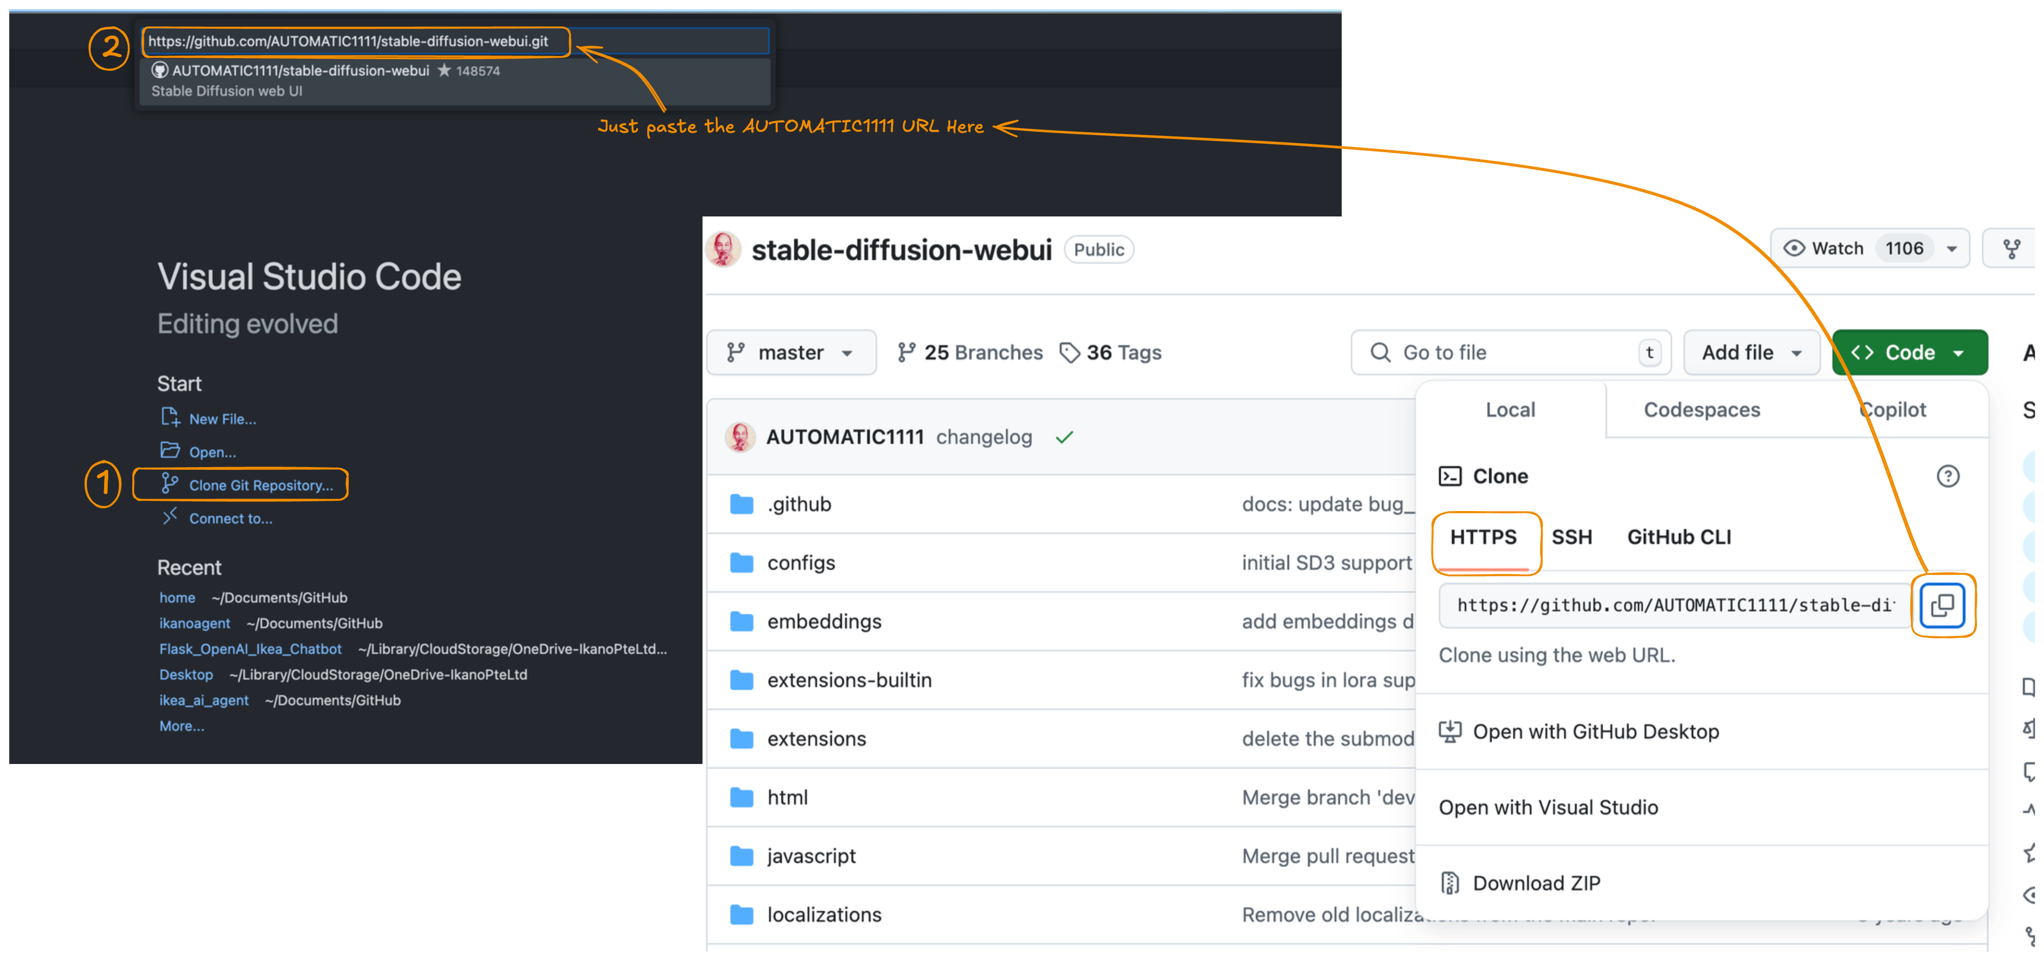Open the configs folder name
The image size is (2044, 961).
click(x=800, y=563)
